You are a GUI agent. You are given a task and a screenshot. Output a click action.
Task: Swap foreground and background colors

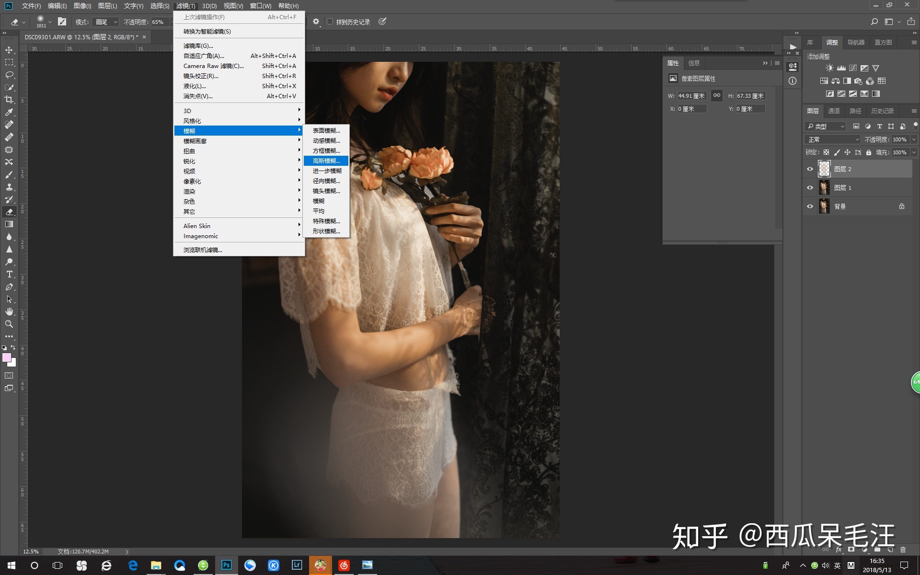(x=13, y=347)
